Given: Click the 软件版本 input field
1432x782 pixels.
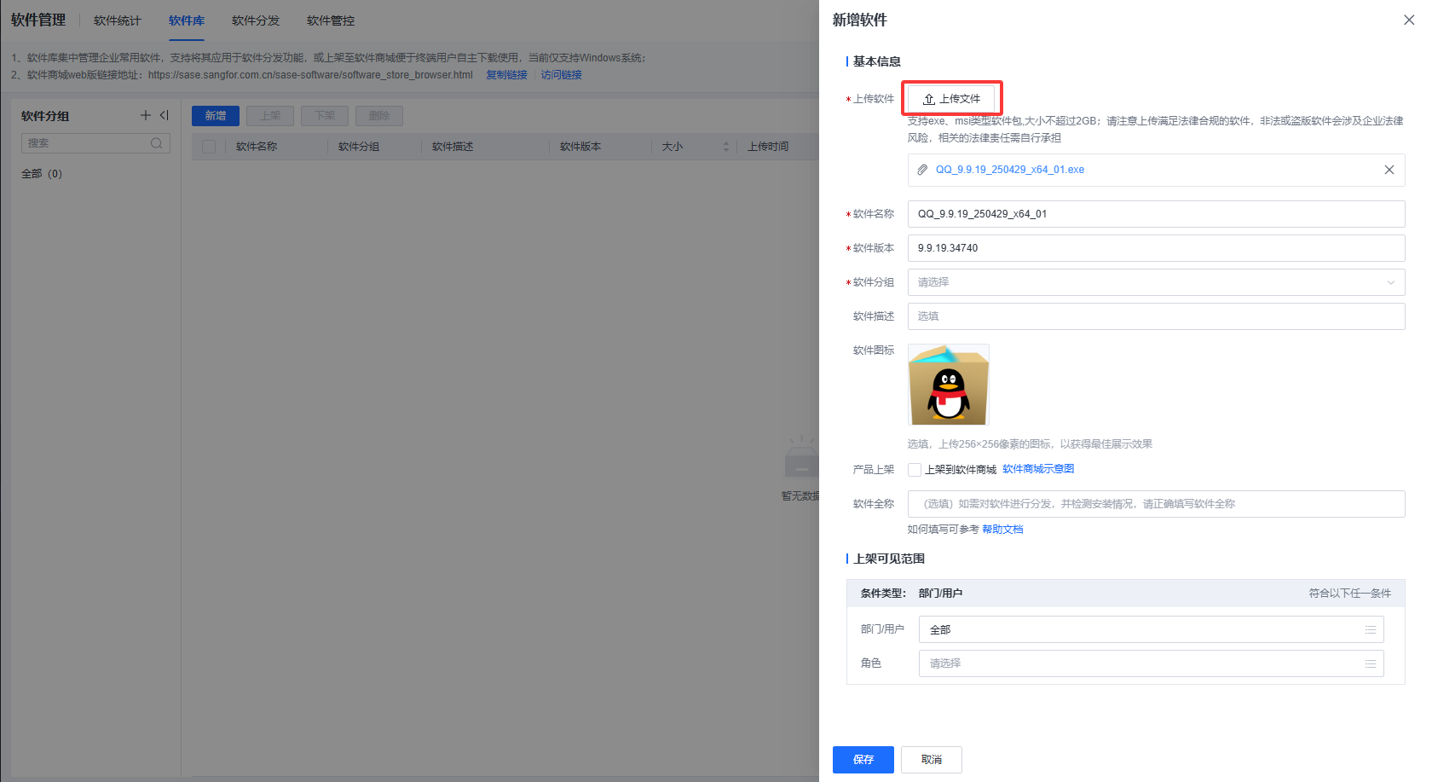Looking at the screenshot, I should point(1156,248).
